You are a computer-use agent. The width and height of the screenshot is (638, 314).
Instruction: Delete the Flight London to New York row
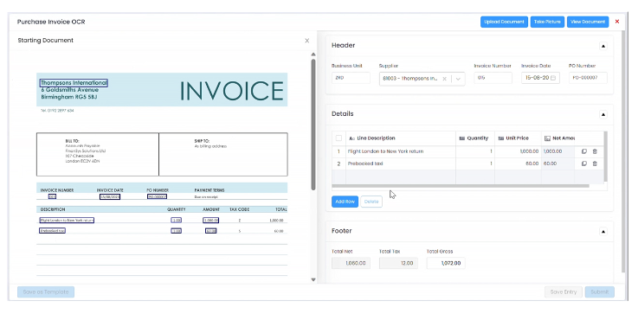pos(595,151)
